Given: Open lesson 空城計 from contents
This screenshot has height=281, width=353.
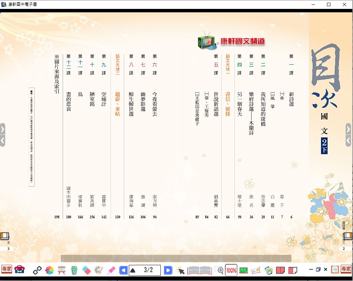Looking at the screenshot, I should click(104, 99).
